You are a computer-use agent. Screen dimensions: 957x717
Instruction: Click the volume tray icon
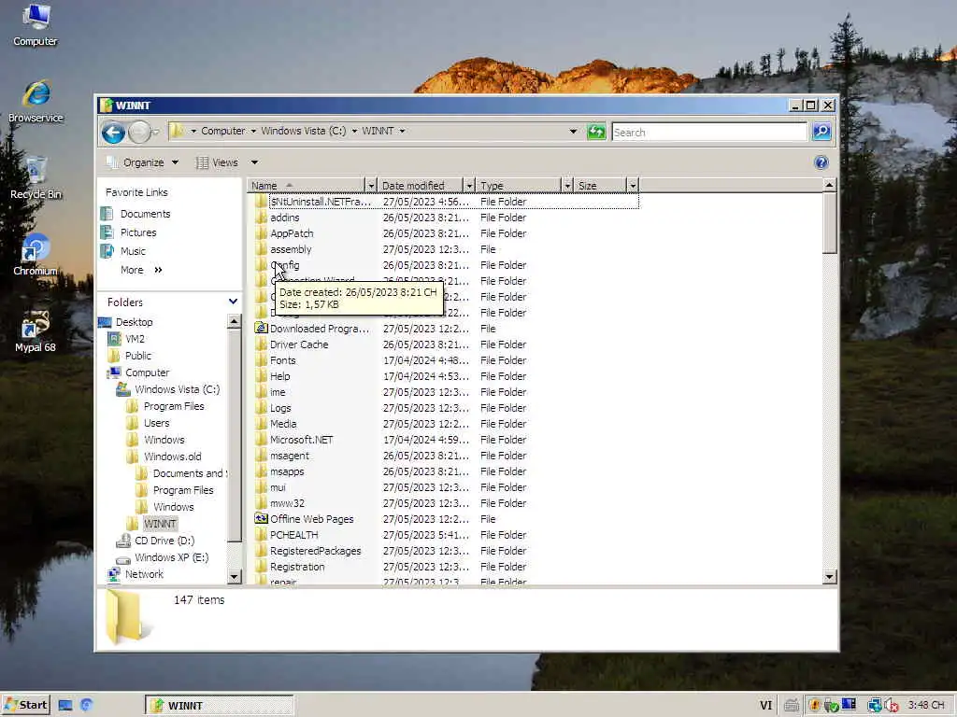pos(891,706)
